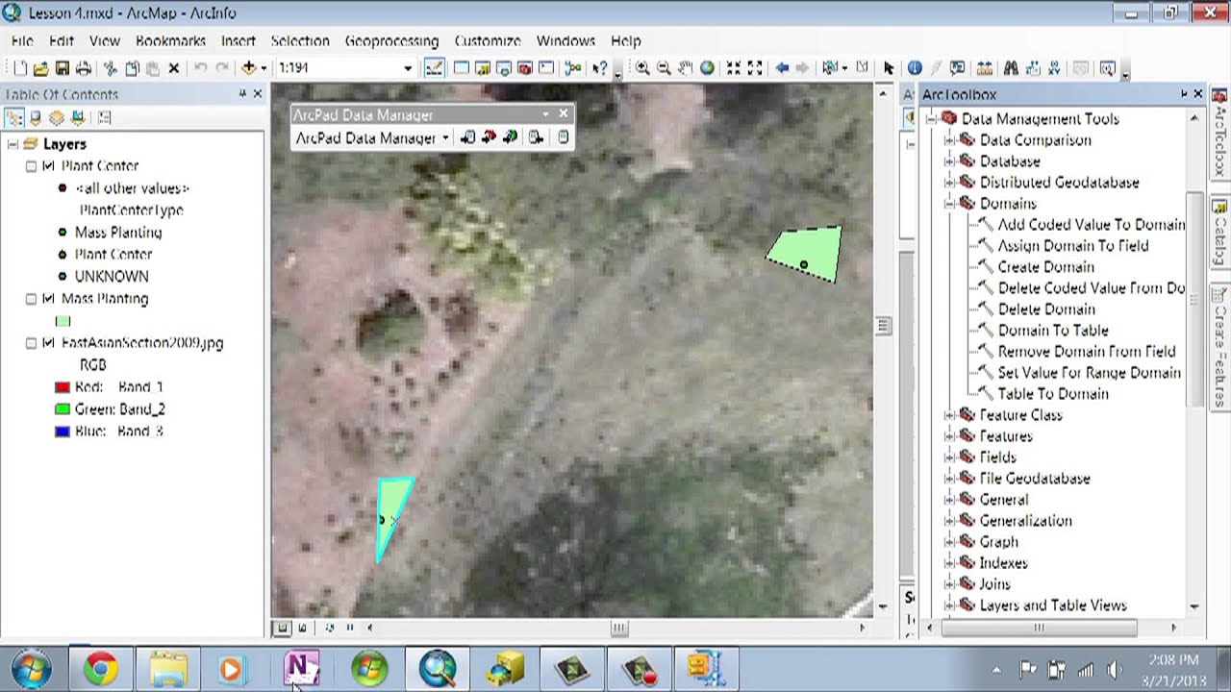Collapse the Plant Center layer legend
The height and width of the screenshot is (692, 1231).
click(31, 166)
